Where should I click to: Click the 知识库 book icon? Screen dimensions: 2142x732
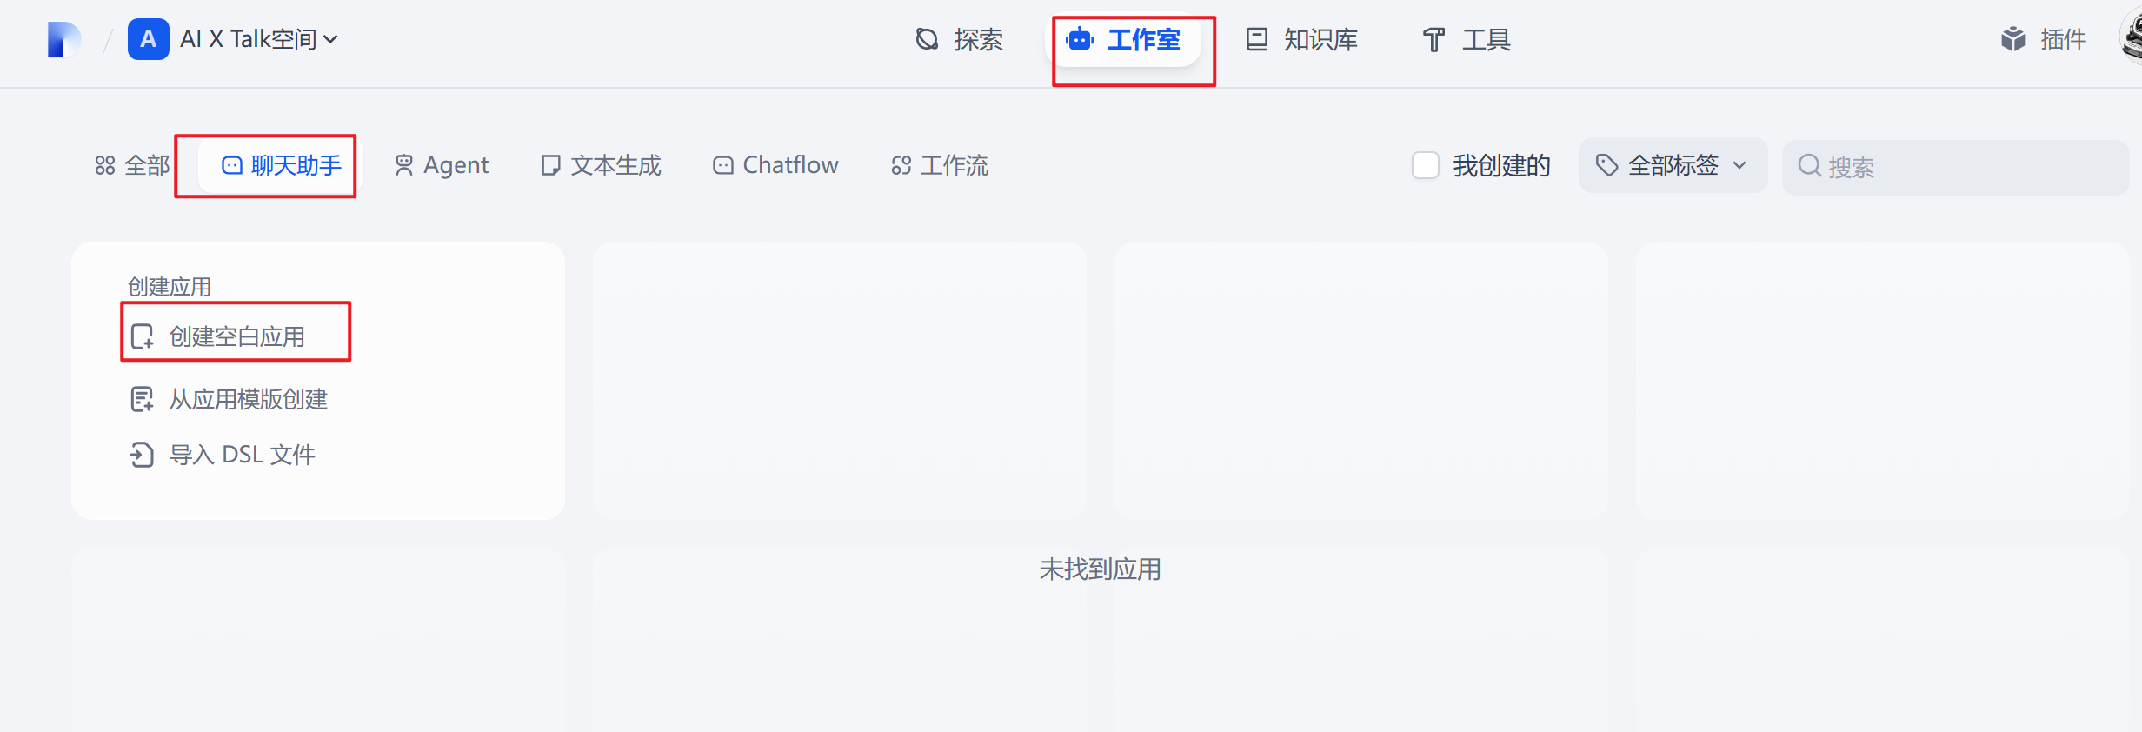click(x=1257, y=39)
